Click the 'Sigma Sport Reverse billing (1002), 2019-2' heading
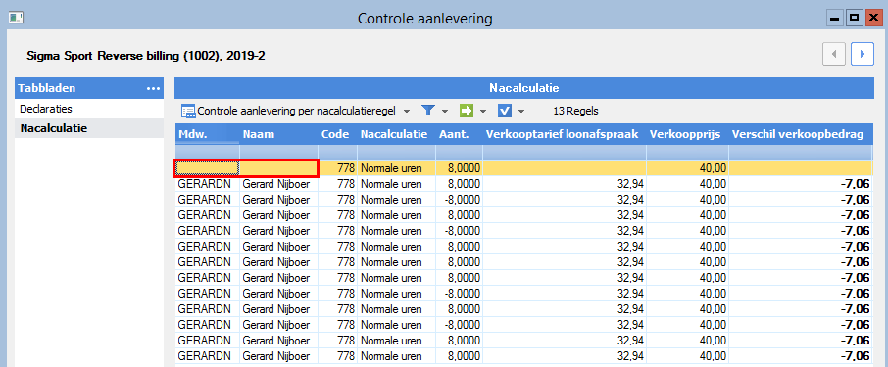This screenshot has width=888, height=367. click(x=146, y=57)
